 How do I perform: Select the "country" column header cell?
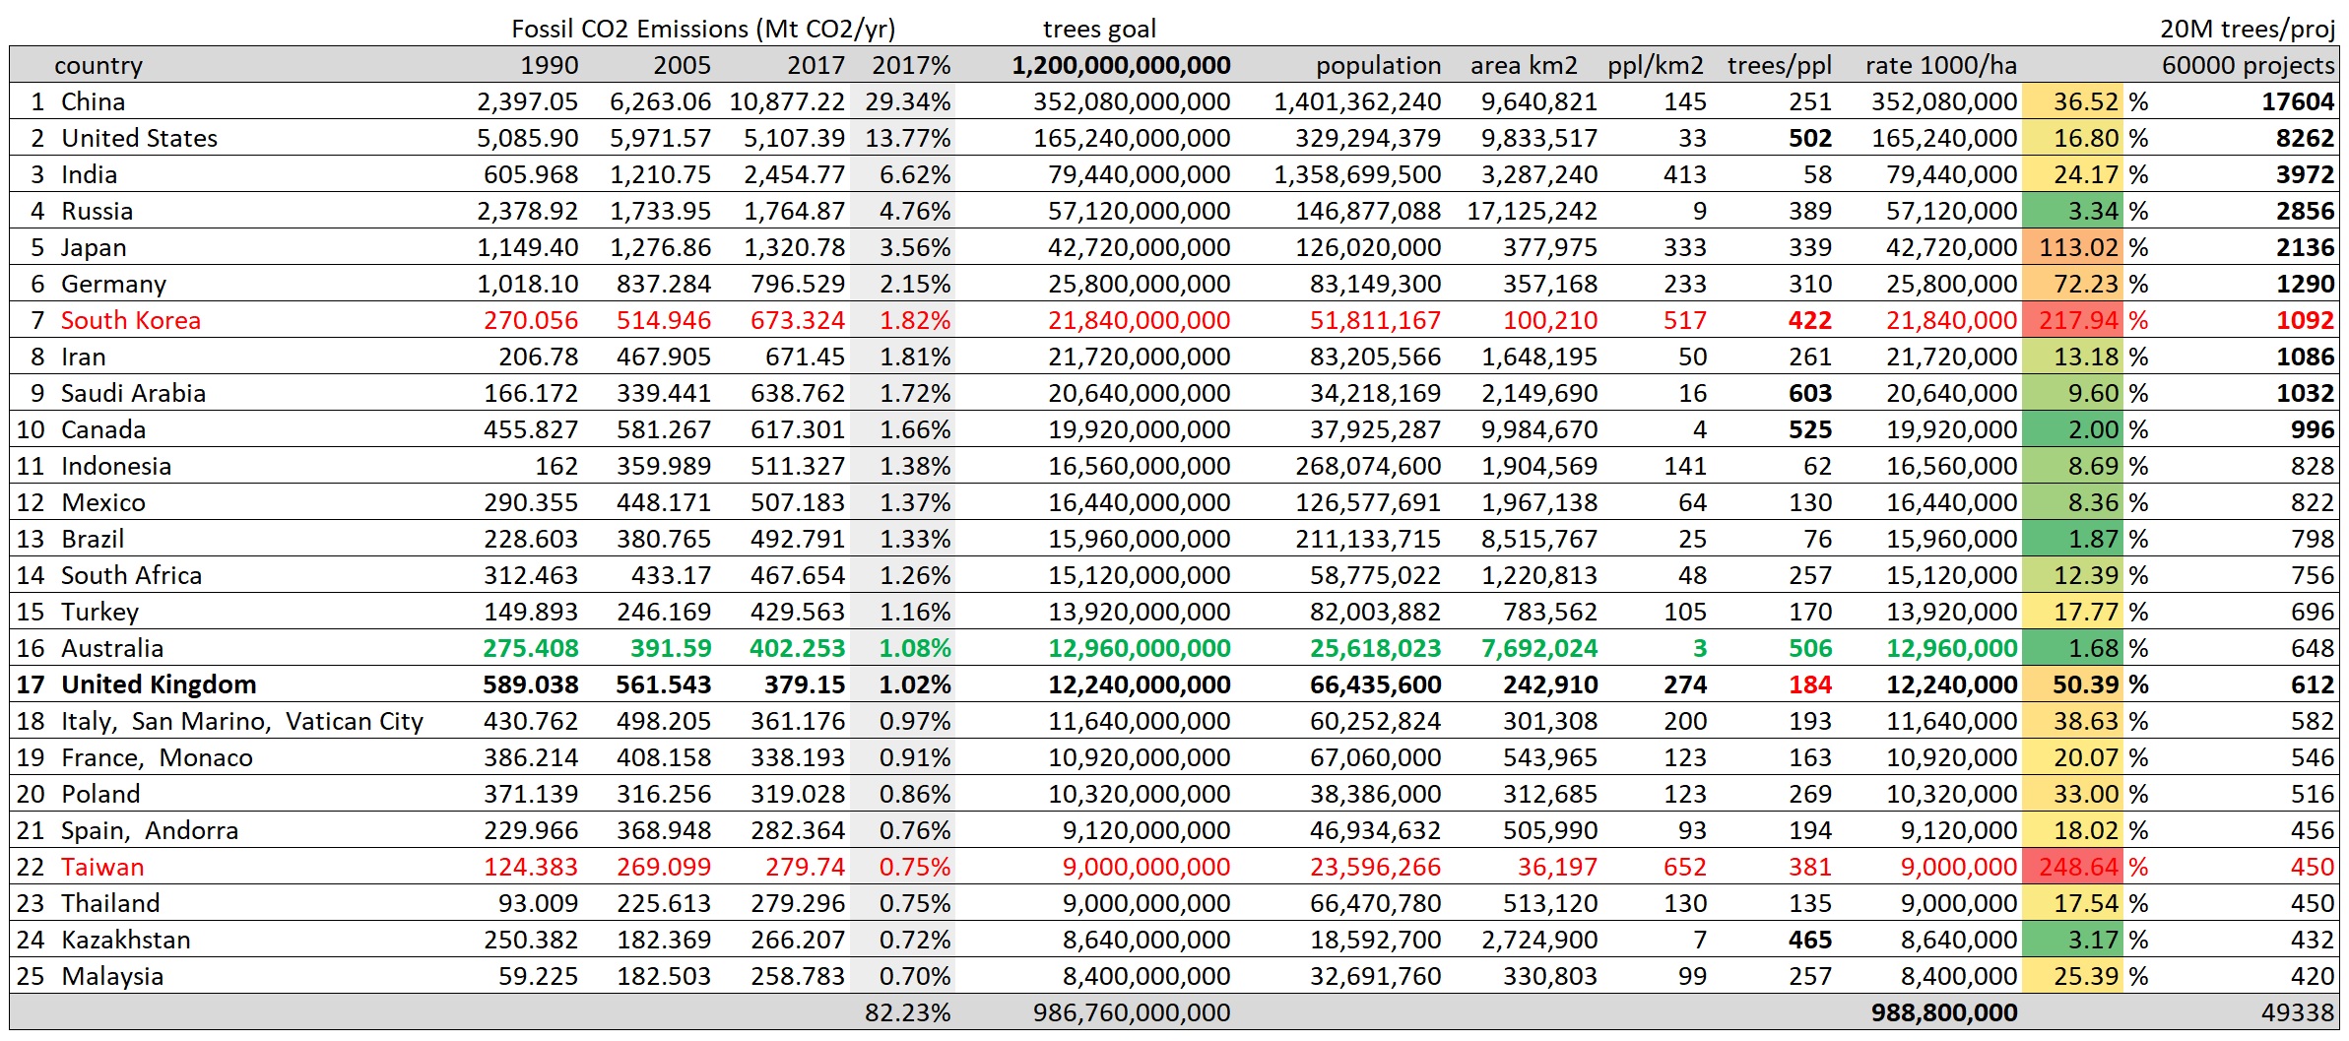[98, 65]
